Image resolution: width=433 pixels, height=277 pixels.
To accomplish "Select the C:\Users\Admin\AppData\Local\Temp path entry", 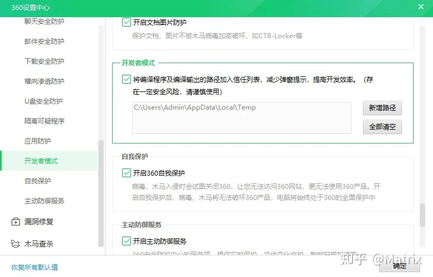I will click(x=195, y=107).
